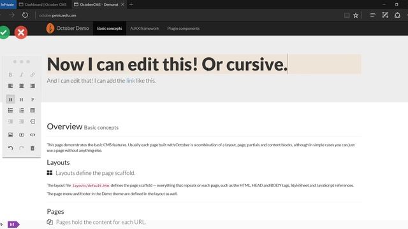Viewport: 408px width, 229px height.
Task: Add page to favorites with star
Action: click(x=356, y=15)
